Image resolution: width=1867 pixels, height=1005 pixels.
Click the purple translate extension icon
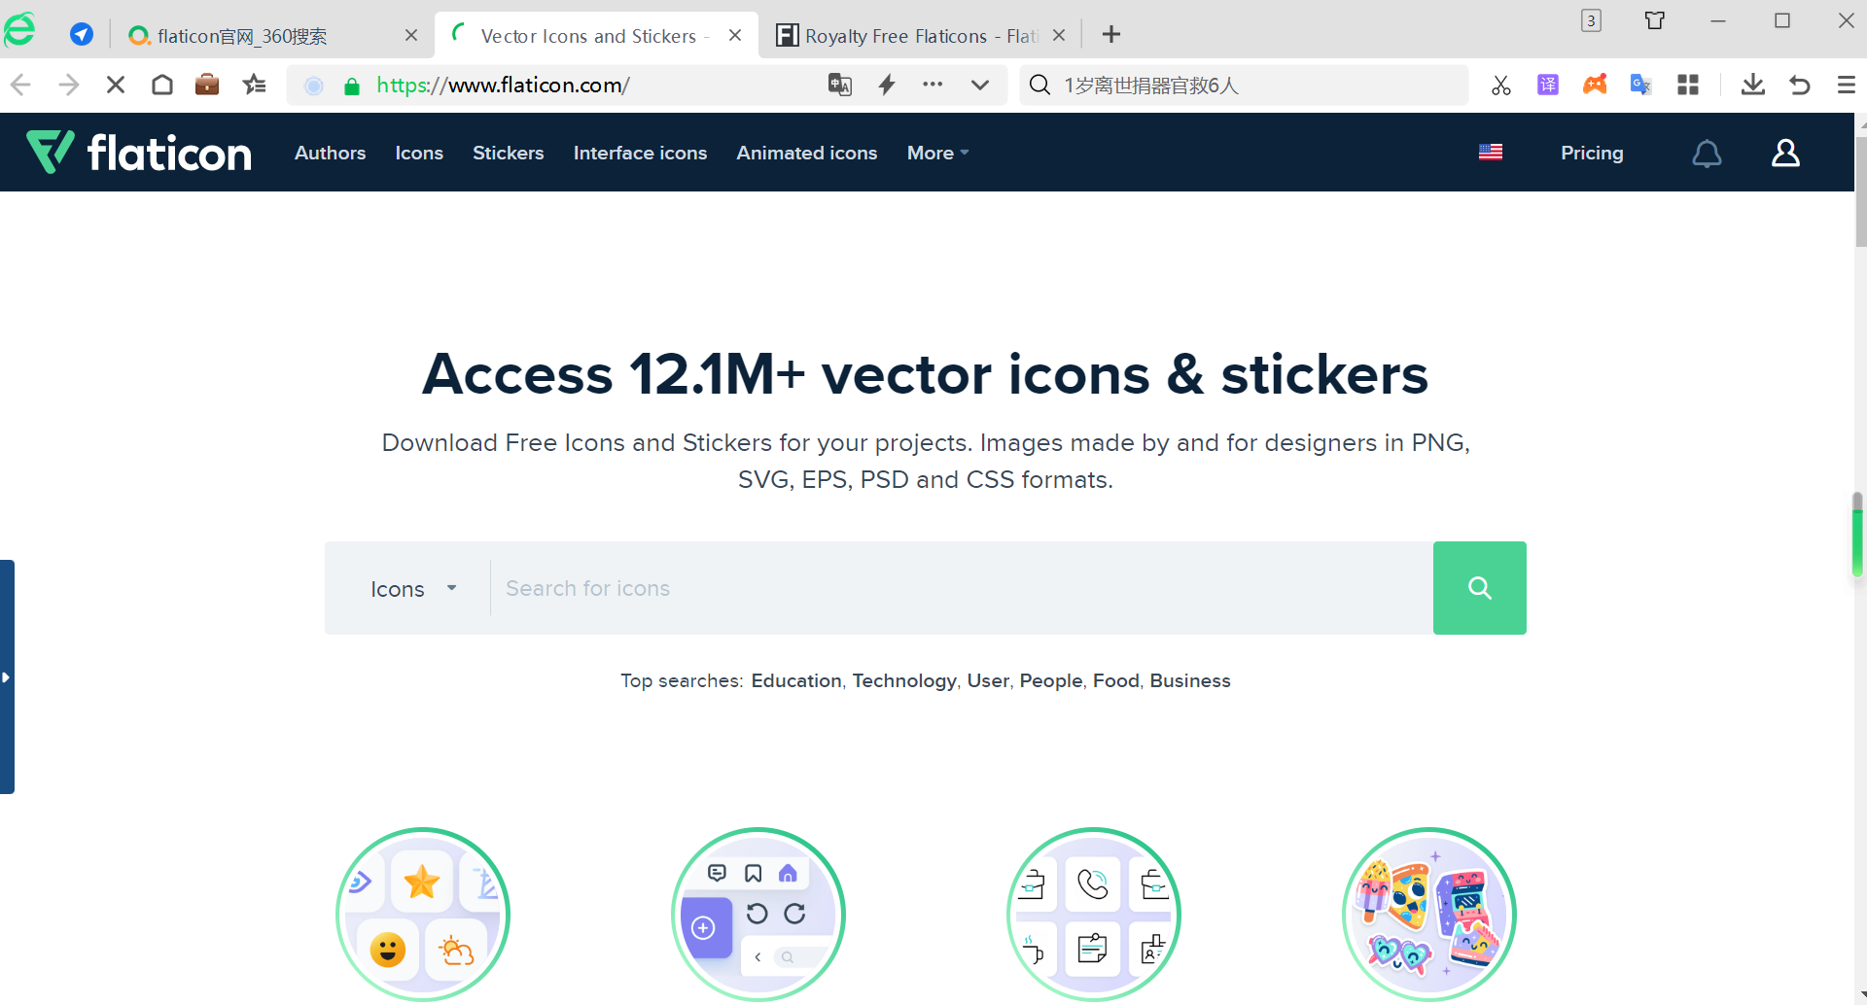pyautogui.click(x=1548, y=86)
